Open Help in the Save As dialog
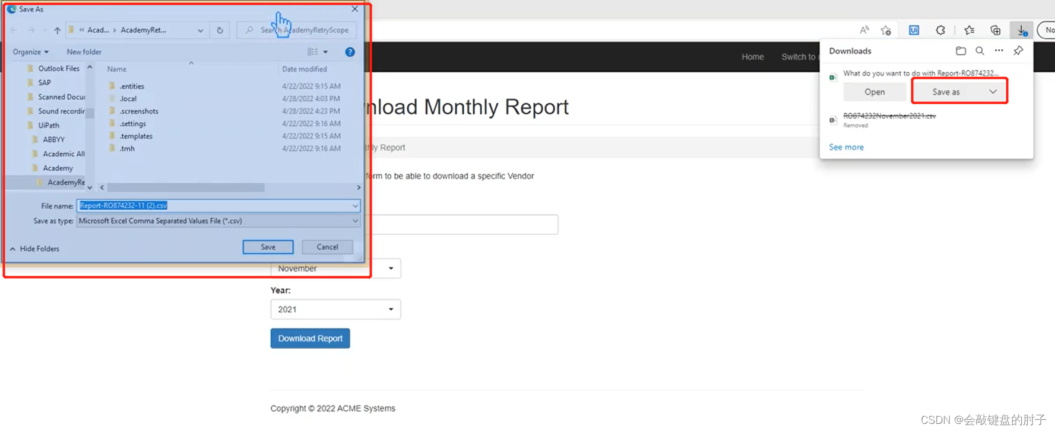Screen dimensions: 1055x431 click(350, 52)
